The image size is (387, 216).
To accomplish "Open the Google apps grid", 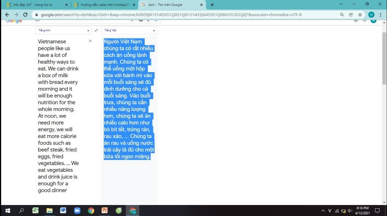I will pyautogui.click(x=365, y=21).
